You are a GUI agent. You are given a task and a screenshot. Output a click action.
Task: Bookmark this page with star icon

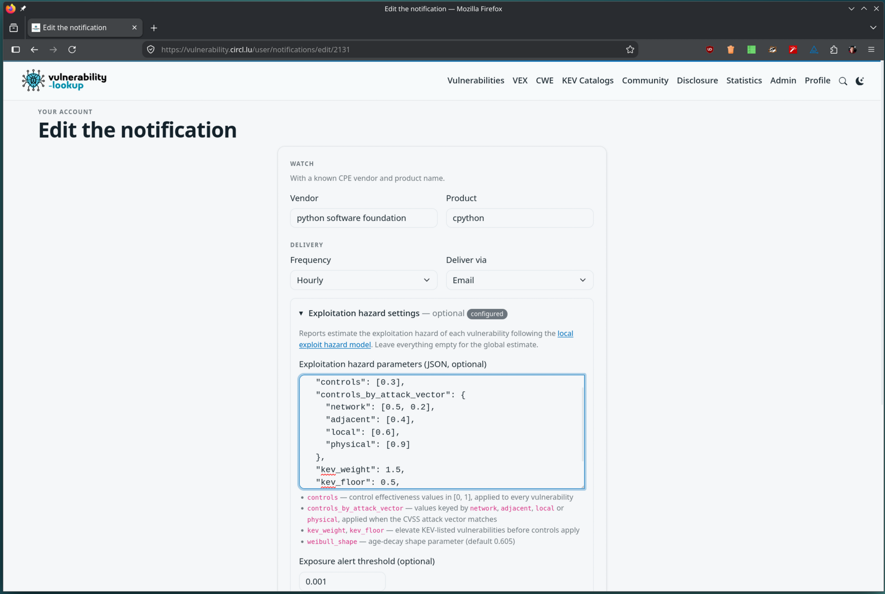630,50
